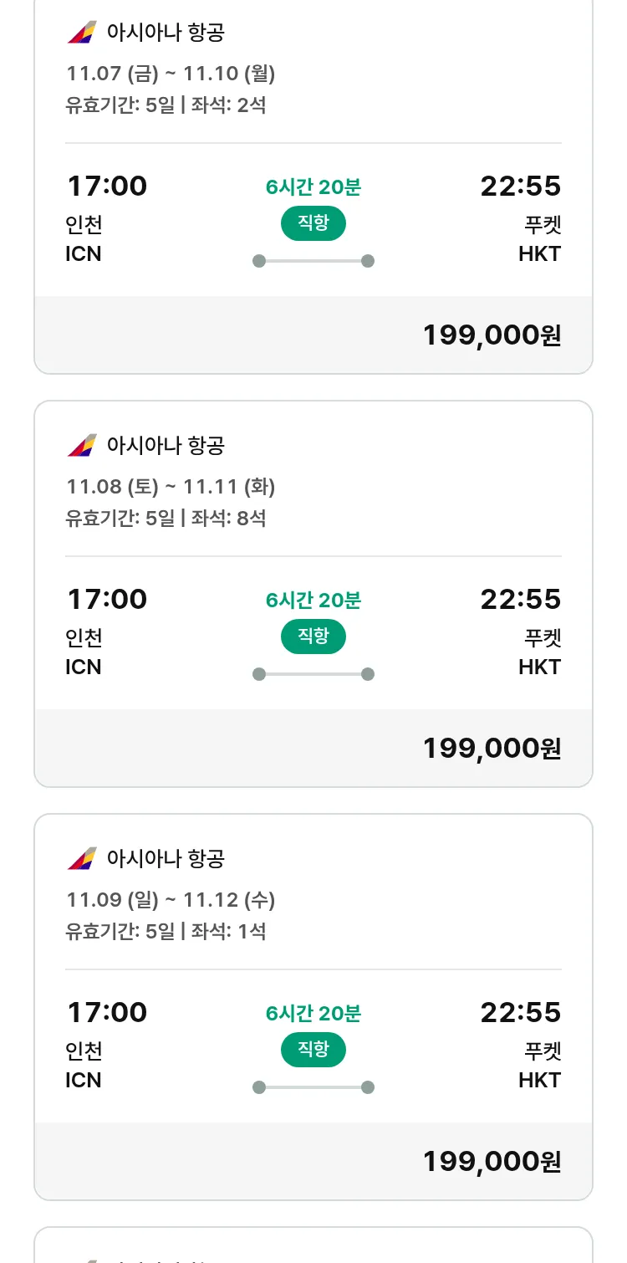Click Asiana logo on 11.07 flight card

click(82, 33)
